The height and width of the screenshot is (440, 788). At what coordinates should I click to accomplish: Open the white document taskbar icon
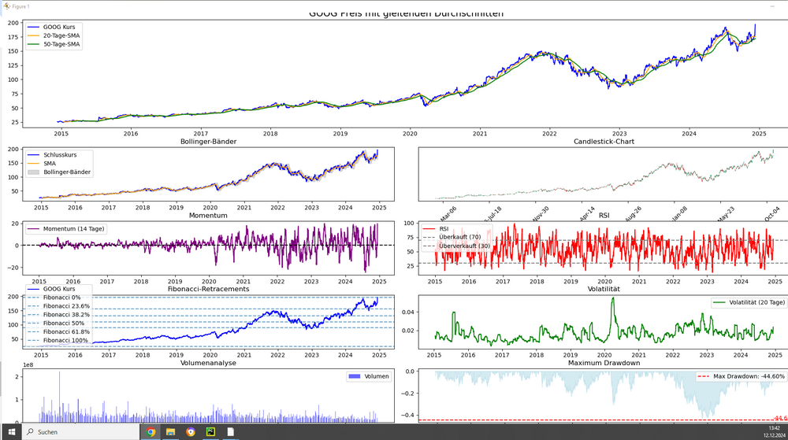231,431
